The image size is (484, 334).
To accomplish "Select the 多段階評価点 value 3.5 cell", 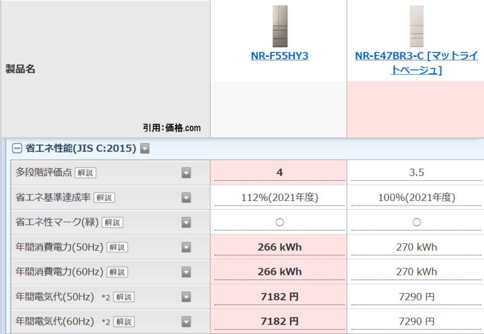I will [415, 173].
